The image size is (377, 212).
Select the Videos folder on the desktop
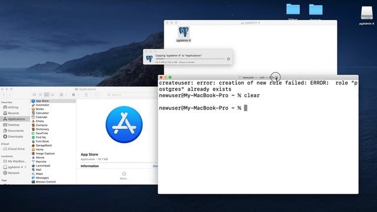coord(293,9)
